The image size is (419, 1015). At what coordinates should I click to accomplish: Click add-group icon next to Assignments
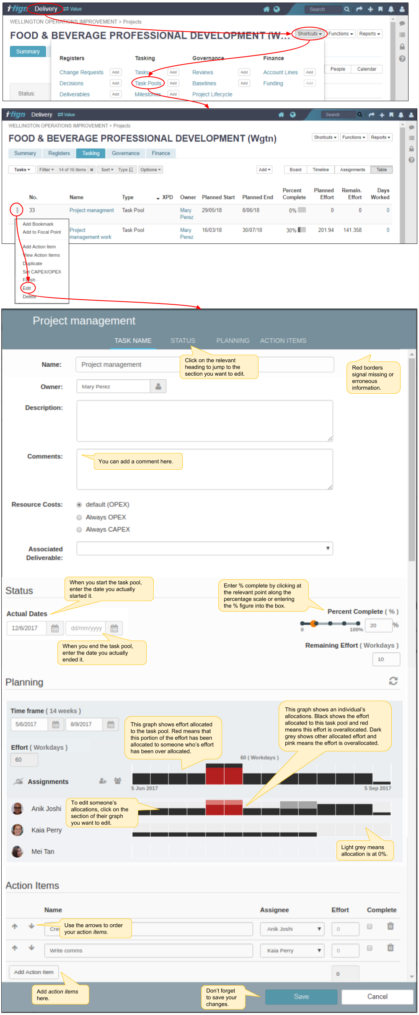tap(118, 781)
